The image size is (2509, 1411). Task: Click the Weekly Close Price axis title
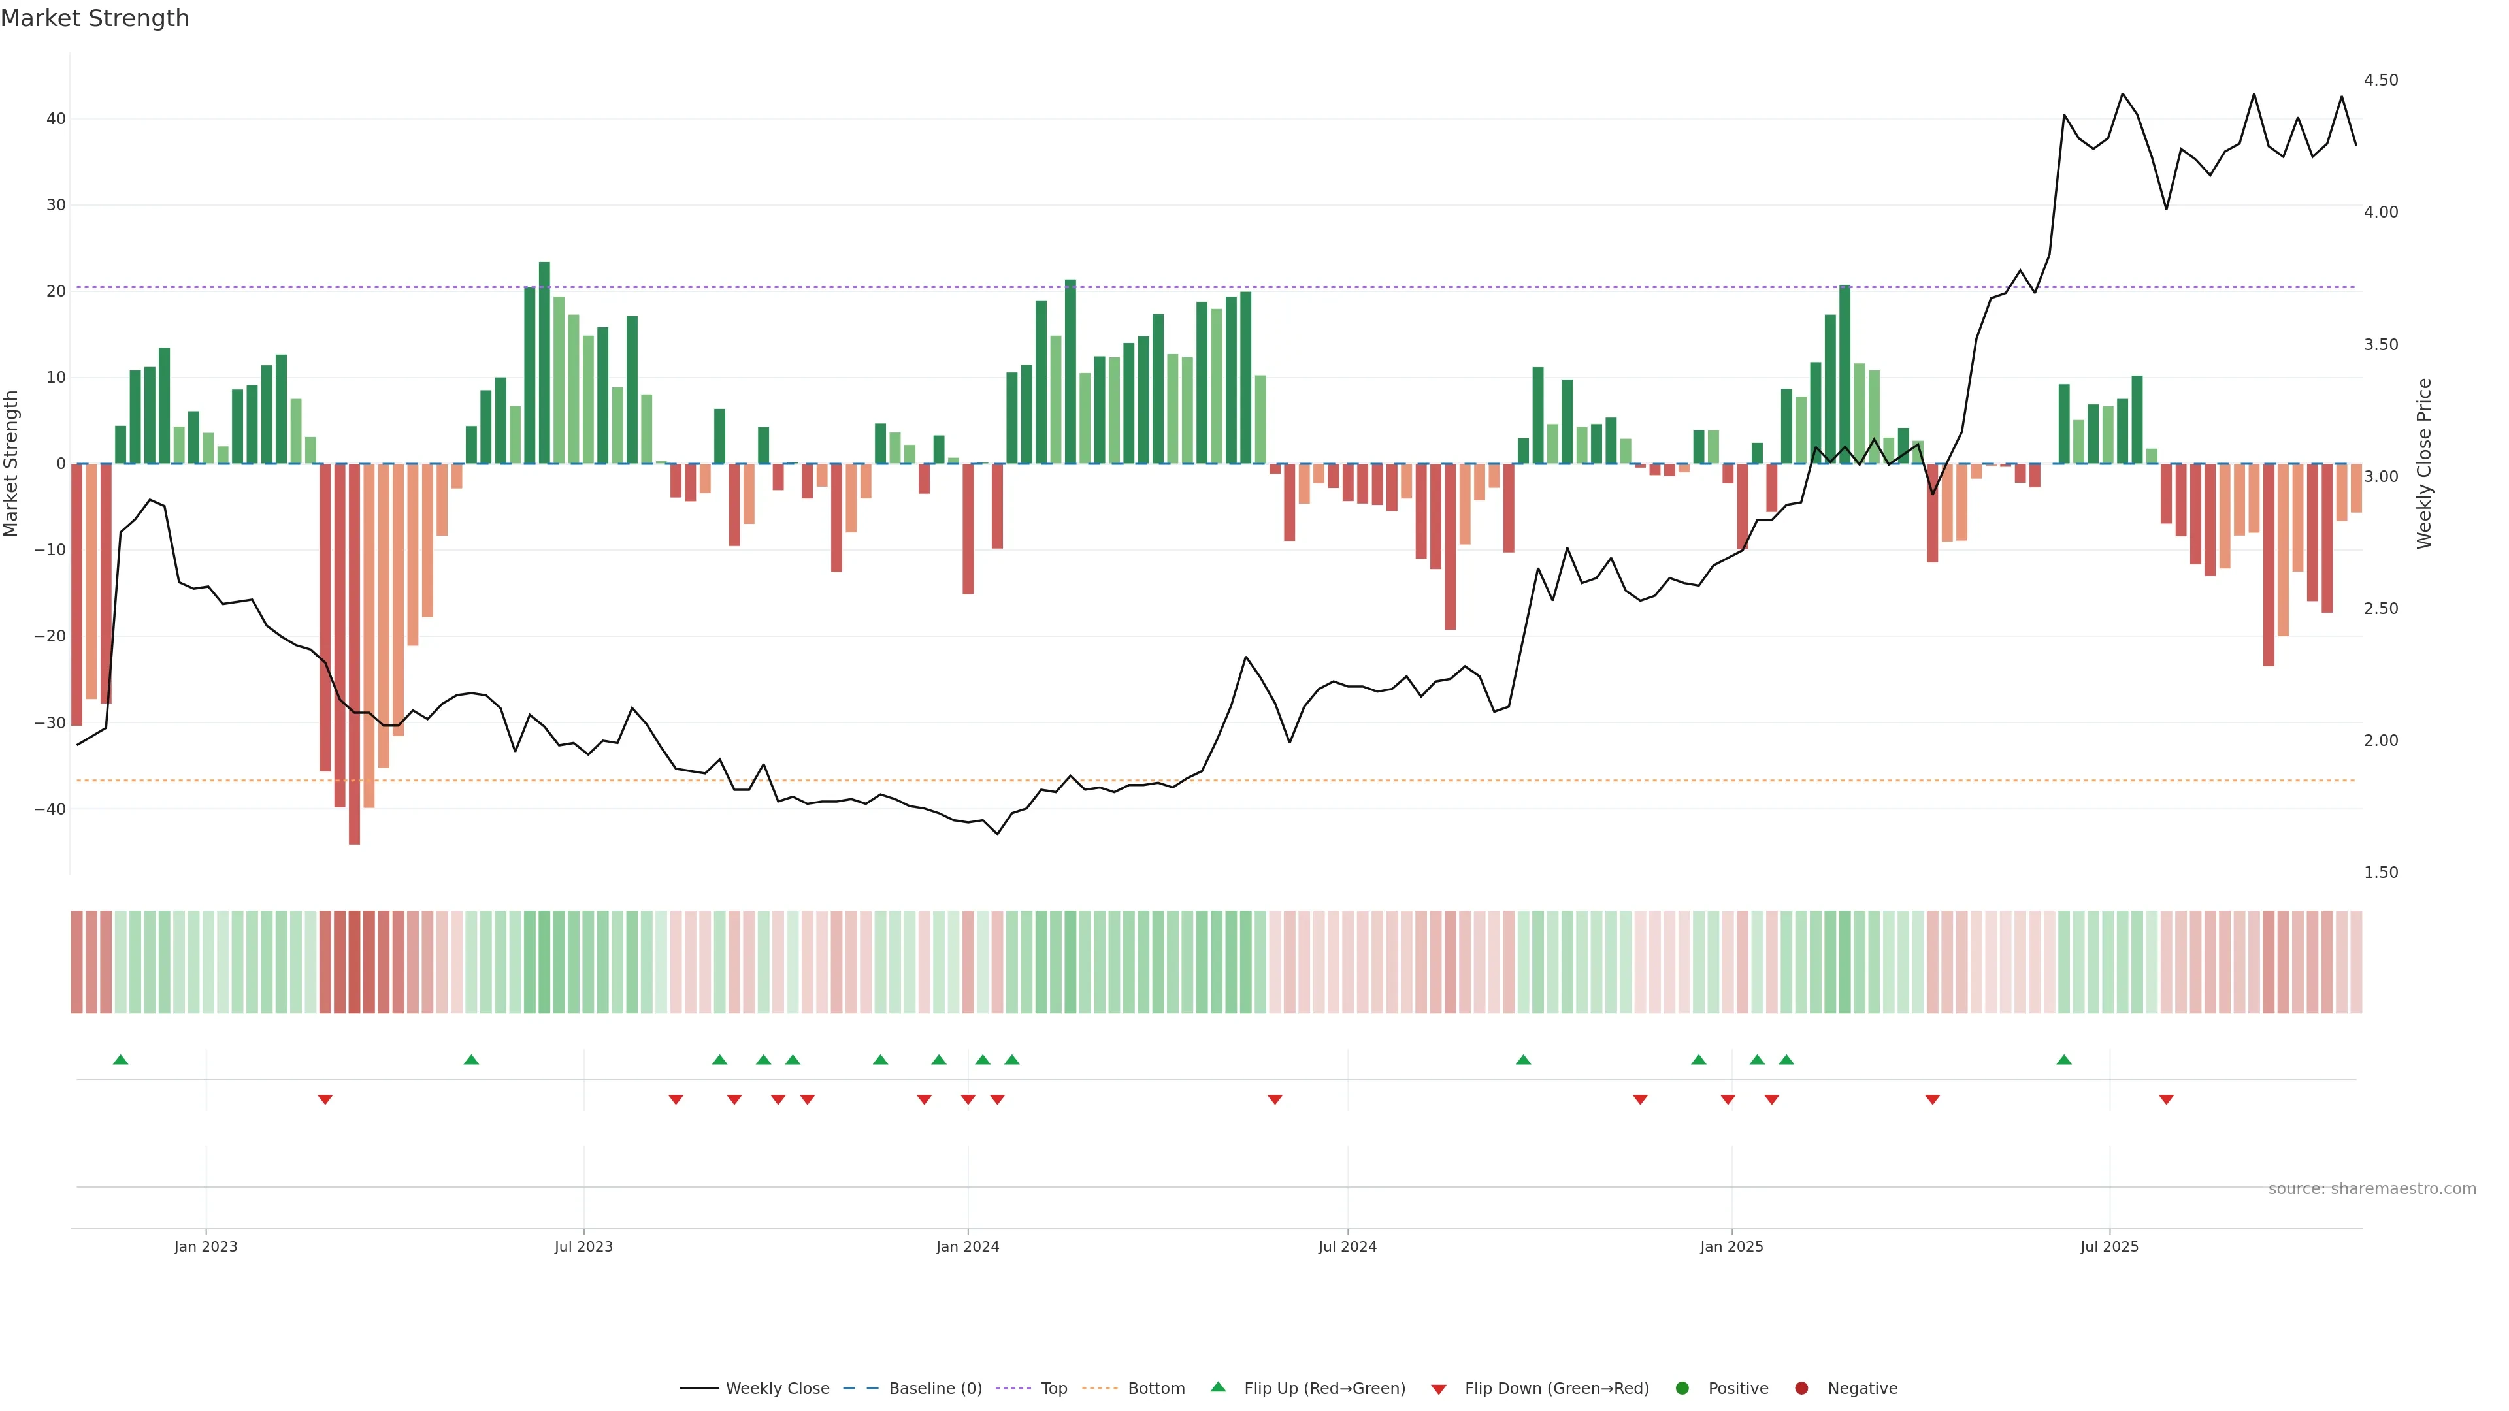(x=2424, y=464)
